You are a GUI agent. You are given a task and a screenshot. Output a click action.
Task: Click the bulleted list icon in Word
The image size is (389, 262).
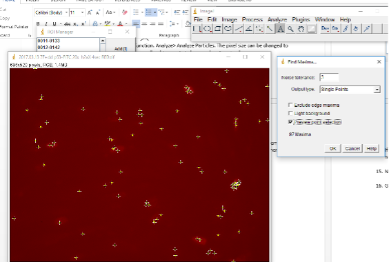click(x=136, y=12)
